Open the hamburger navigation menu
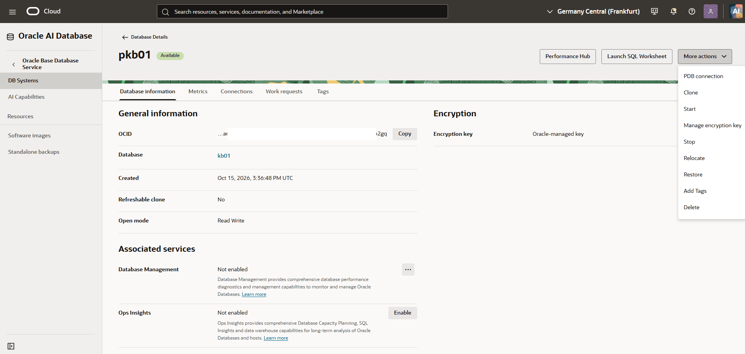 click(x=12, y=12)
